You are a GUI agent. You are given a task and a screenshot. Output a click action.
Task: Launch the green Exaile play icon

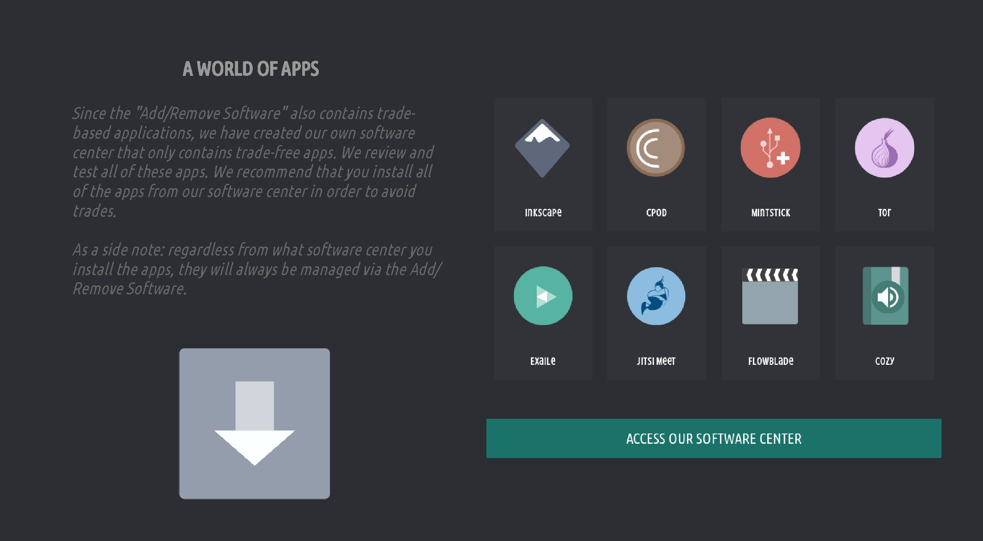543,296
